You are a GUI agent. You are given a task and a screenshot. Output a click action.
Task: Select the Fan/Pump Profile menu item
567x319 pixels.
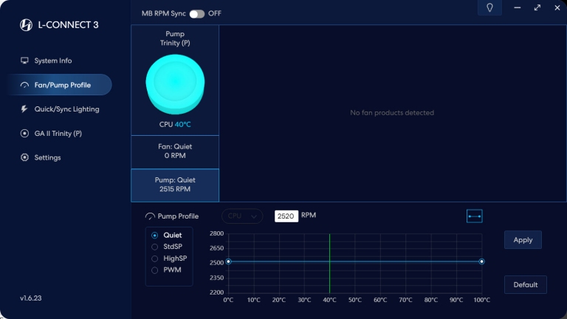pyautogui.click(x=60, y=85)
